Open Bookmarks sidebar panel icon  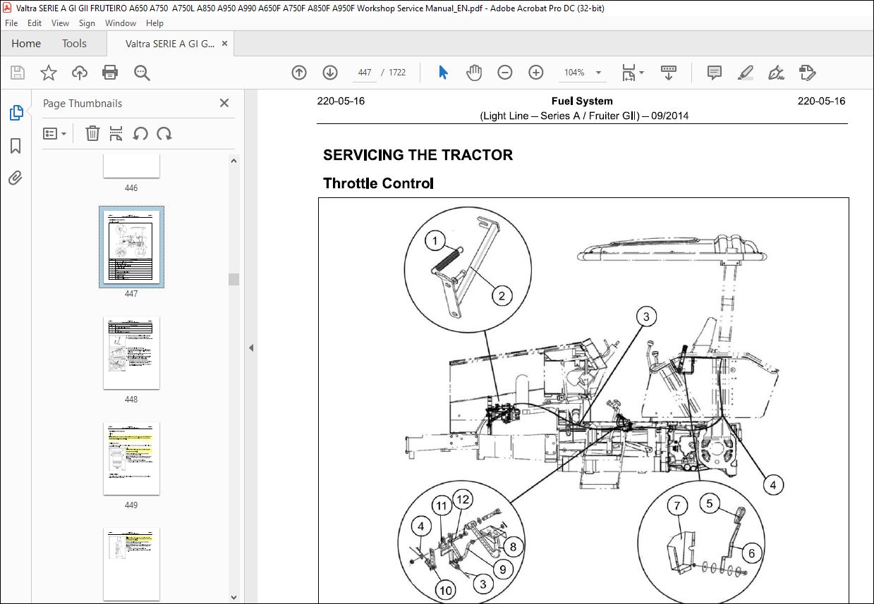(16, 146)
